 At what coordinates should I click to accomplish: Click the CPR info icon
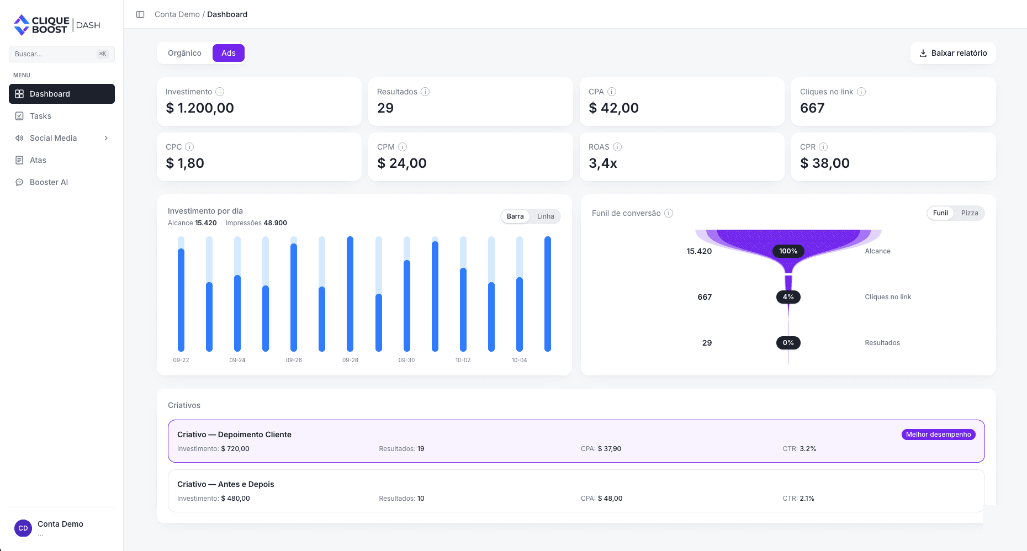point(823,147)
